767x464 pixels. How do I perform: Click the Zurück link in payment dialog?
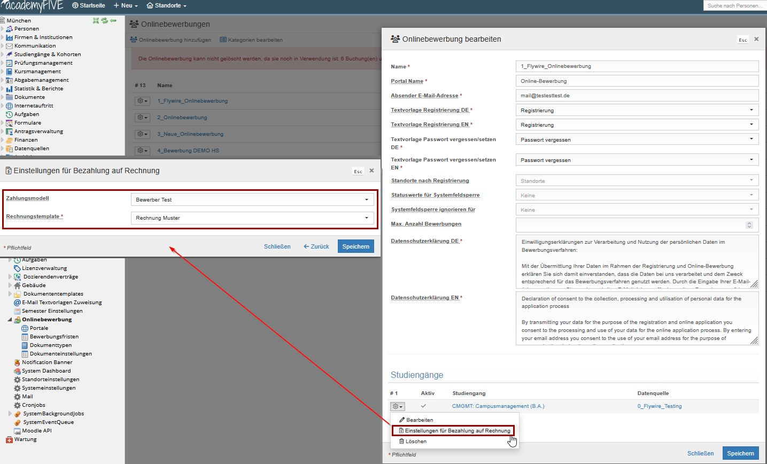pos(316,246)
